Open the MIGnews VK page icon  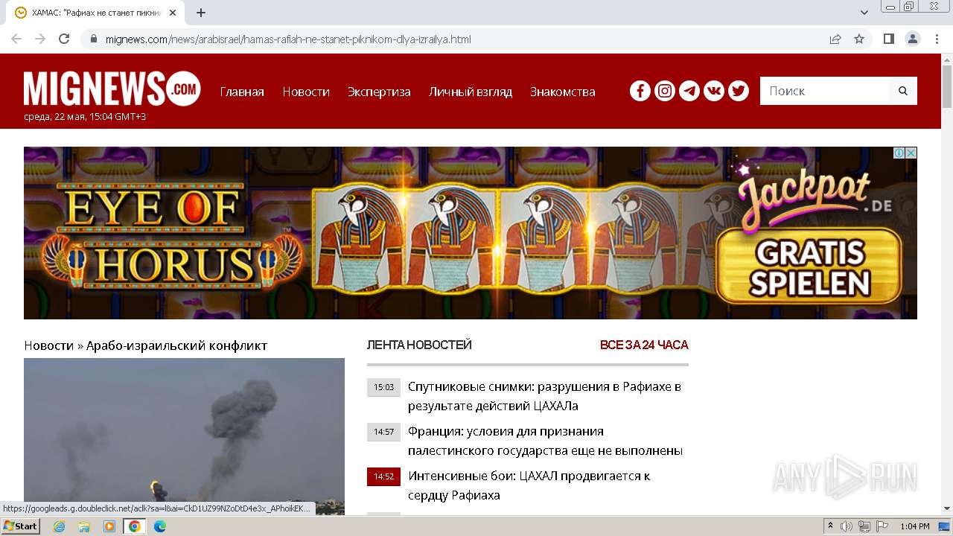point(714,91)
